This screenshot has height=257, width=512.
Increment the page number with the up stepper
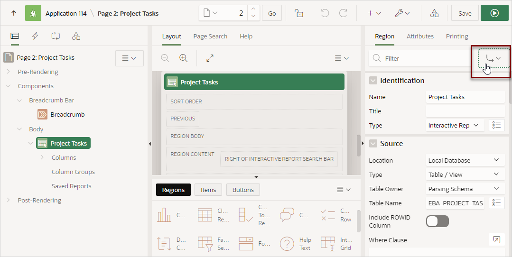click(x=253, y=9)
